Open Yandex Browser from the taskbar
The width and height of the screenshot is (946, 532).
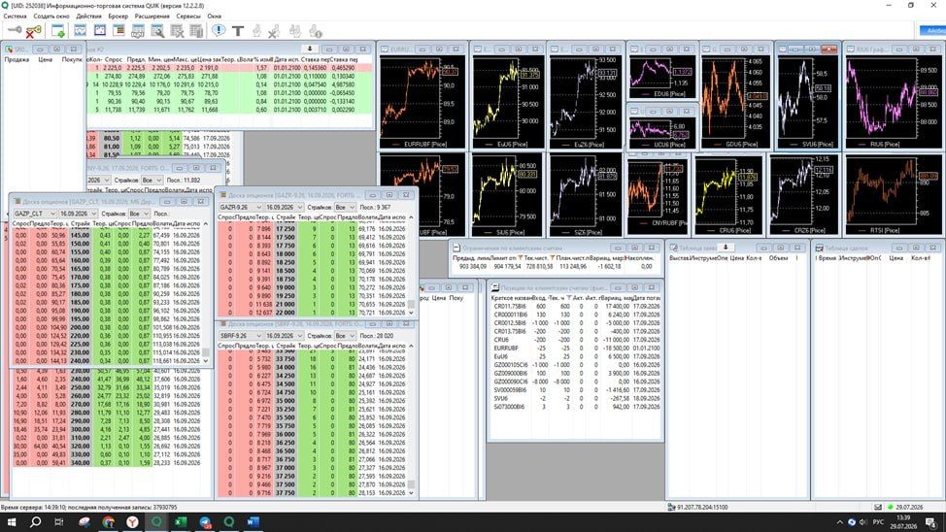[132, 522]
